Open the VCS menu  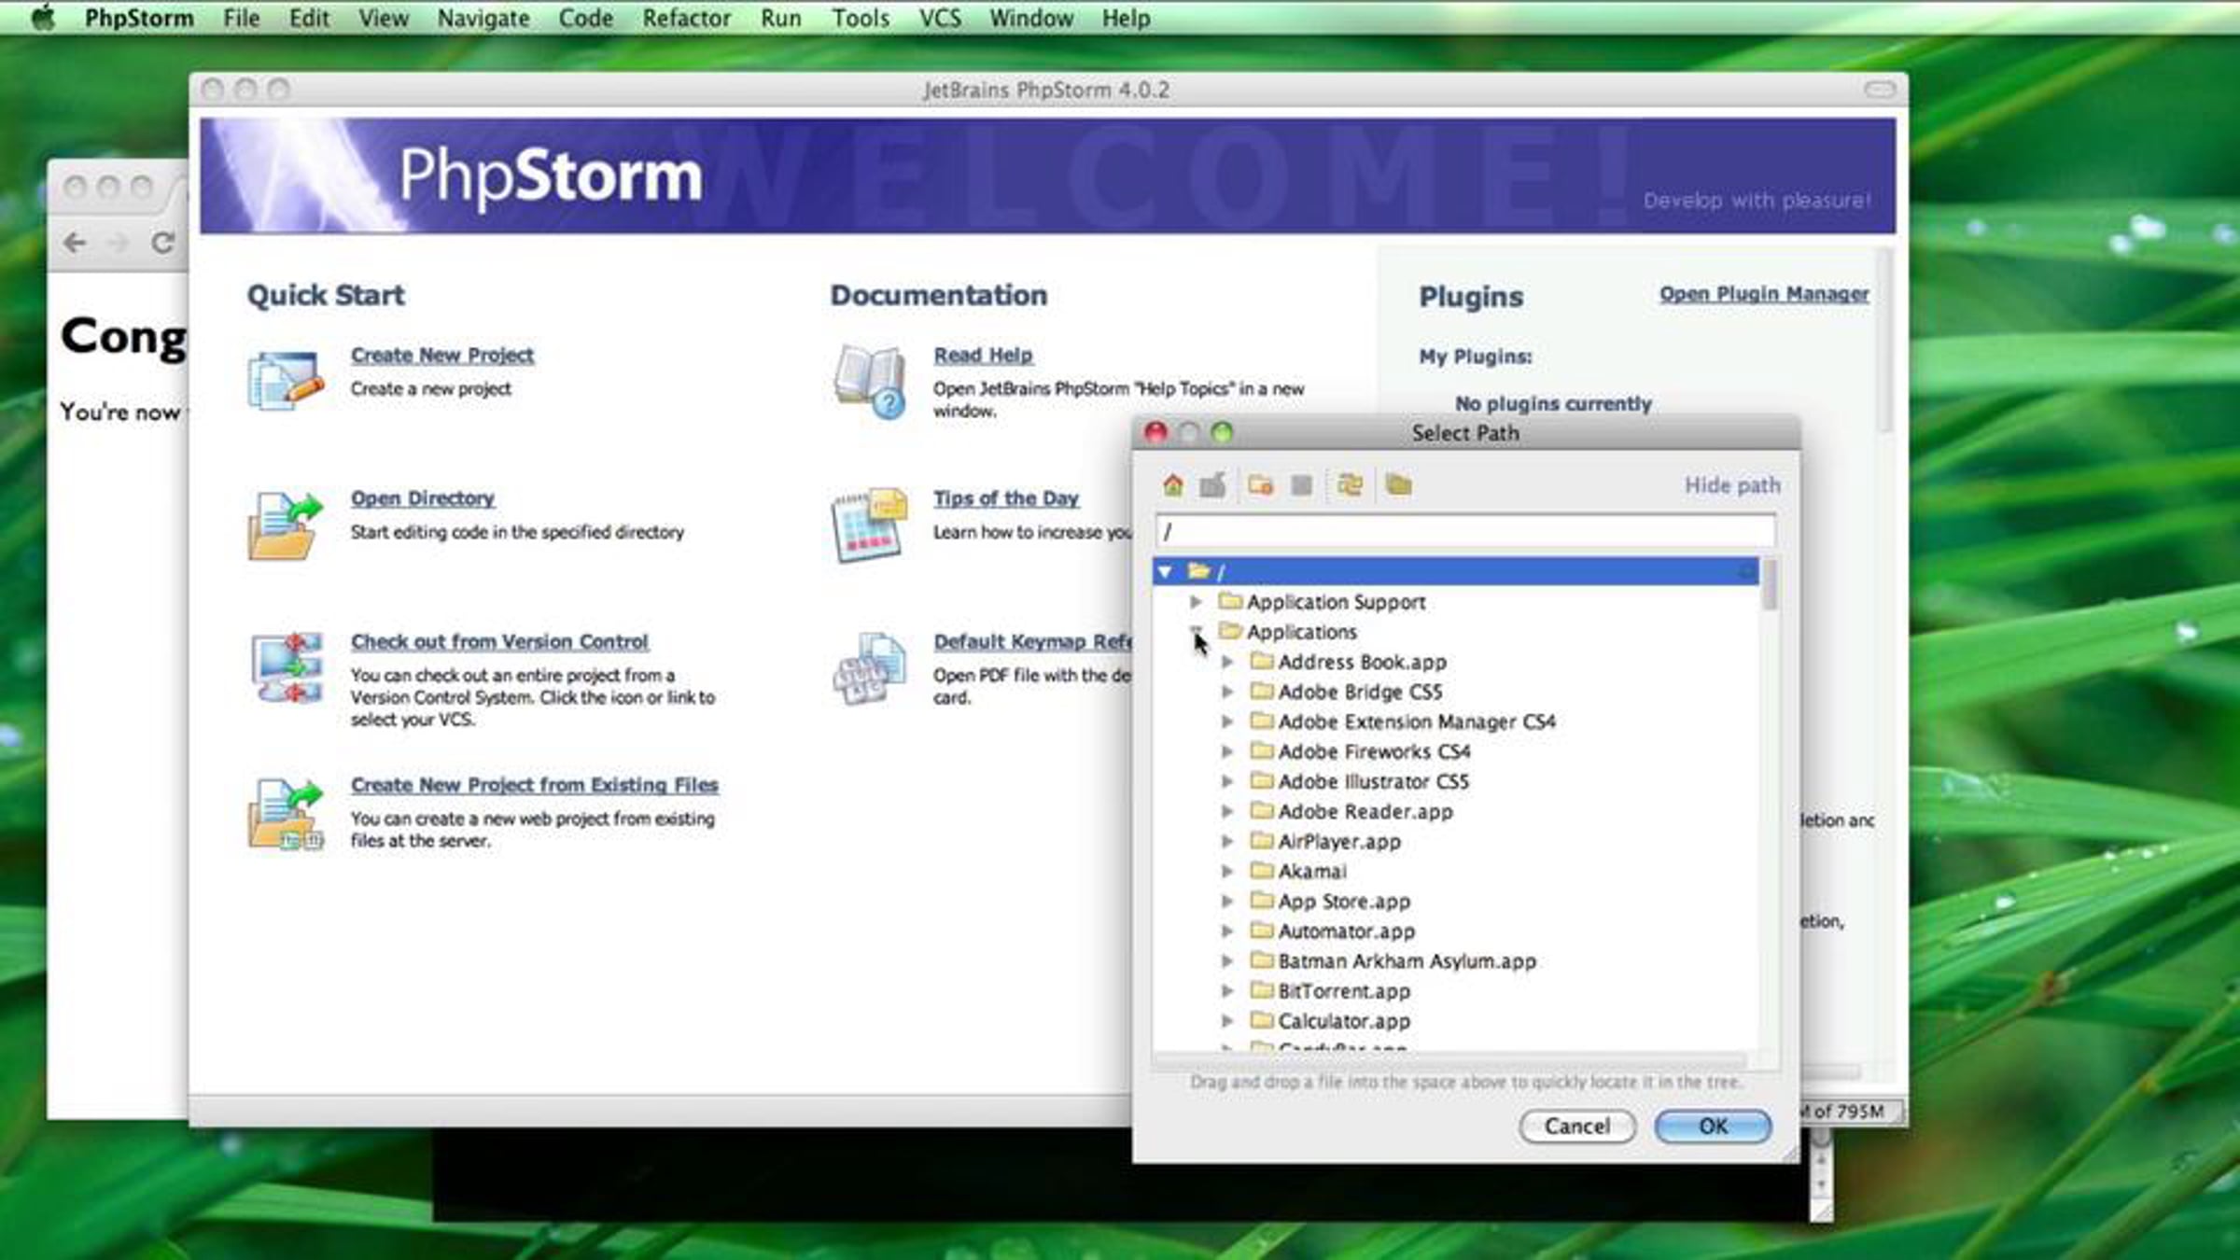tap(940, 18)
